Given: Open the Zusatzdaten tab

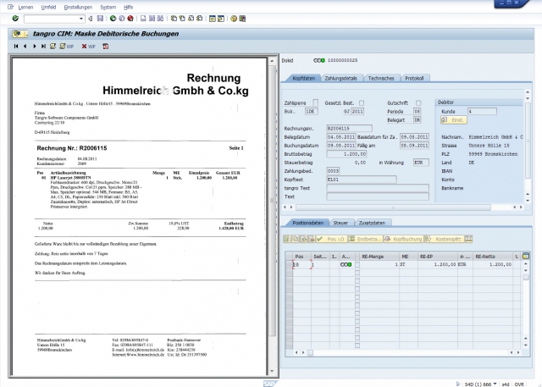Looking at the screenshot, I should 372,223.
